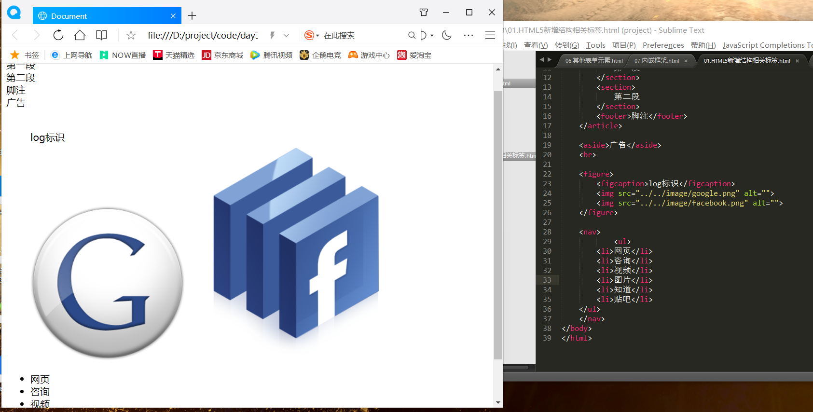Open the 爱淘宝 bookmark
Viewport: 813px width, 412px height.
coord(414,55)
